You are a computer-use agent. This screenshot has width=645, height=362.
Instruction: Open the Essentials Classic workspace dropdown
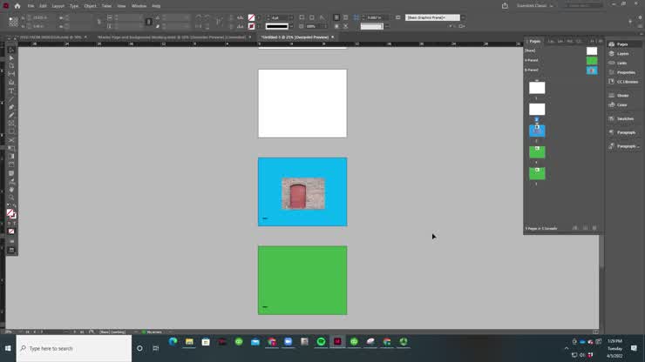(533, 6)
